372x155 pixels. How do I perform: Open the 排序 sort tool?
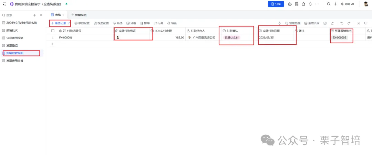point(145,23)
